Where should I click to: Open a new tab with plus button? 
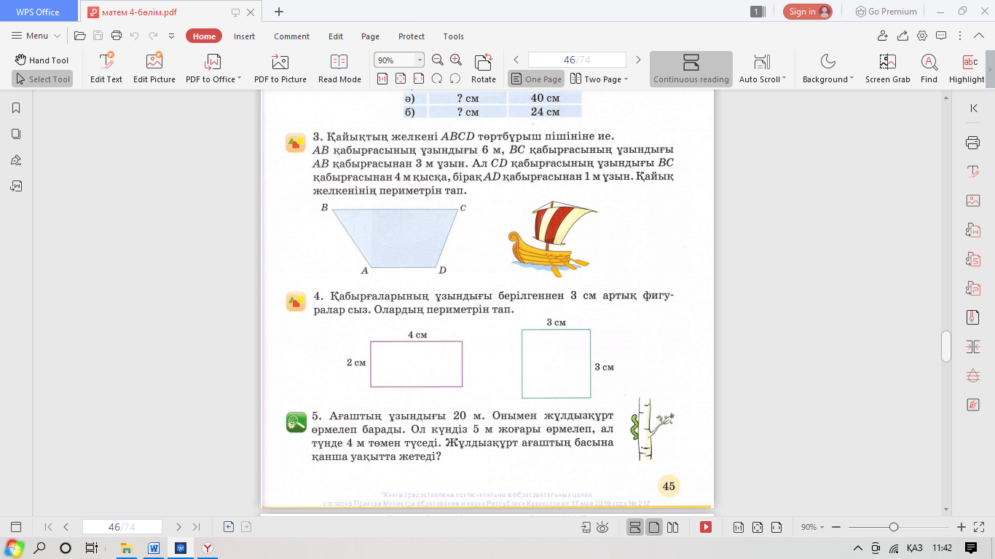point(279,12)
